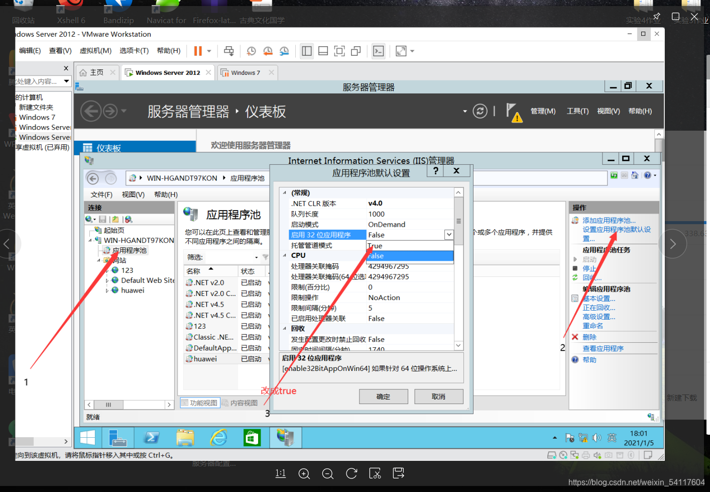Toggle the thumbnail bar view icon

(323, 51)
